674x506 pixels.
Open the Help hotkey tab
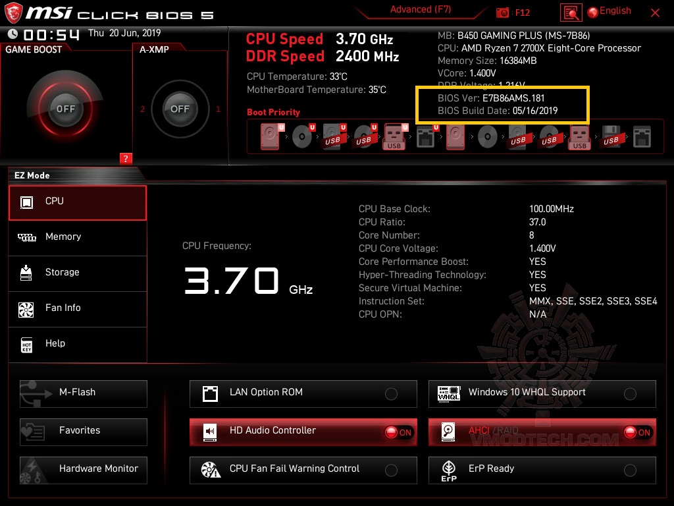coord(78,345)
